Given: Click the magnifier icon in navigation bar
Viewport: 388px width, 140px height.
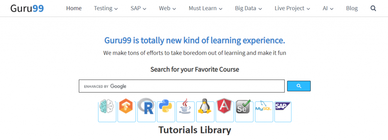Looking at the screenshot, I should point(373,8).
